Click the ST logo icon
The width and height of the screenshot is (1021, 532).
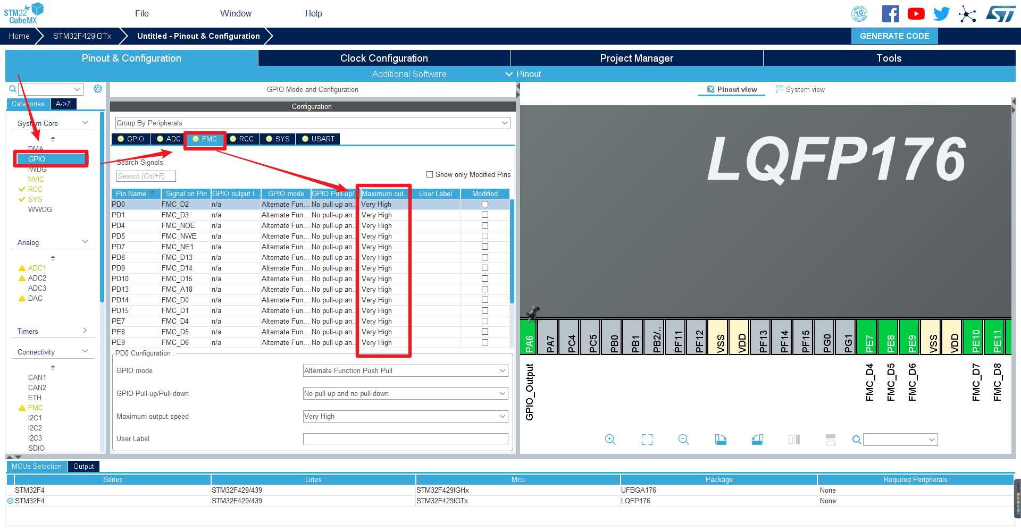(x=1000, y=14)
